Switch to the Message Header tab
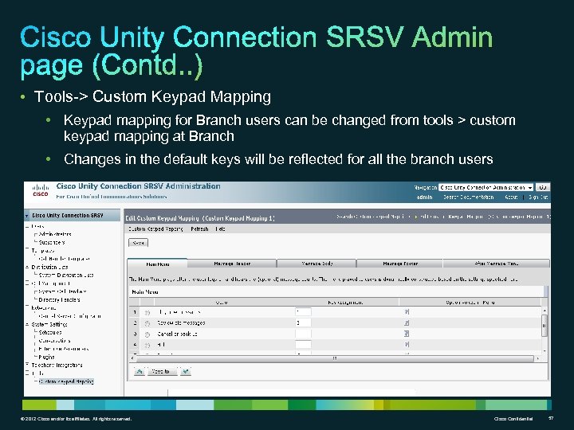Viewport: 574px width, 430px height. [x=232, y=264]
